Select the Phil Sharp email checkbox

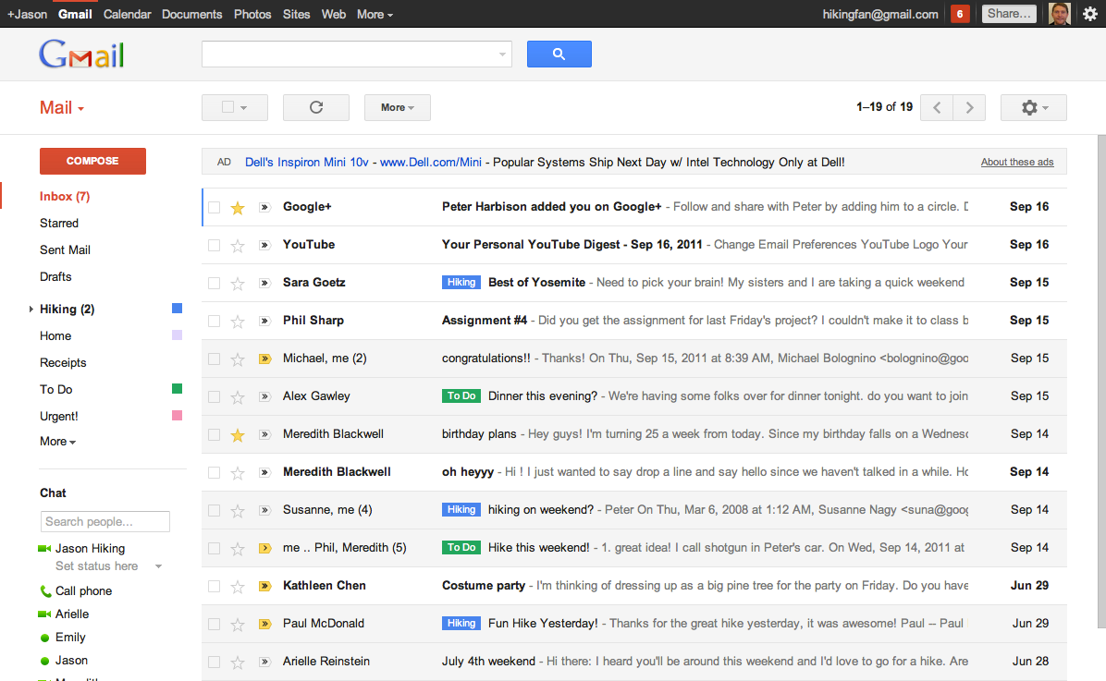(x=214, y=322)
